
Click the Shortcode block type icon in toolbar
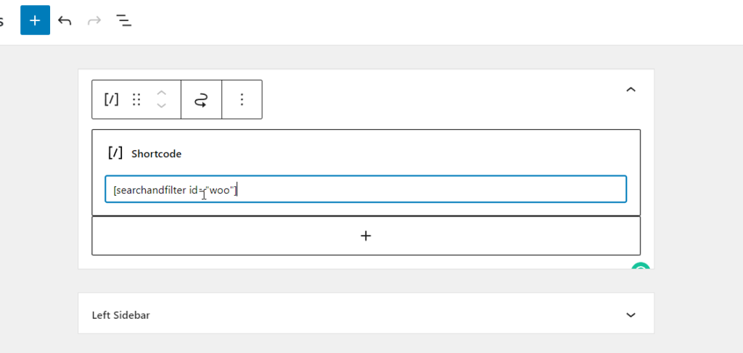pyautogui.click(x=111, y=99)
